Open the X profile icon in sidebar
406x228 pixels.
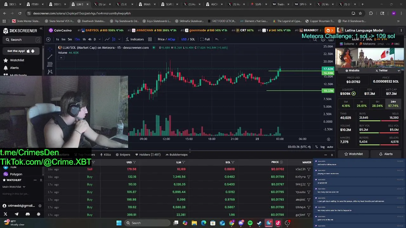[x=5, y=214]
